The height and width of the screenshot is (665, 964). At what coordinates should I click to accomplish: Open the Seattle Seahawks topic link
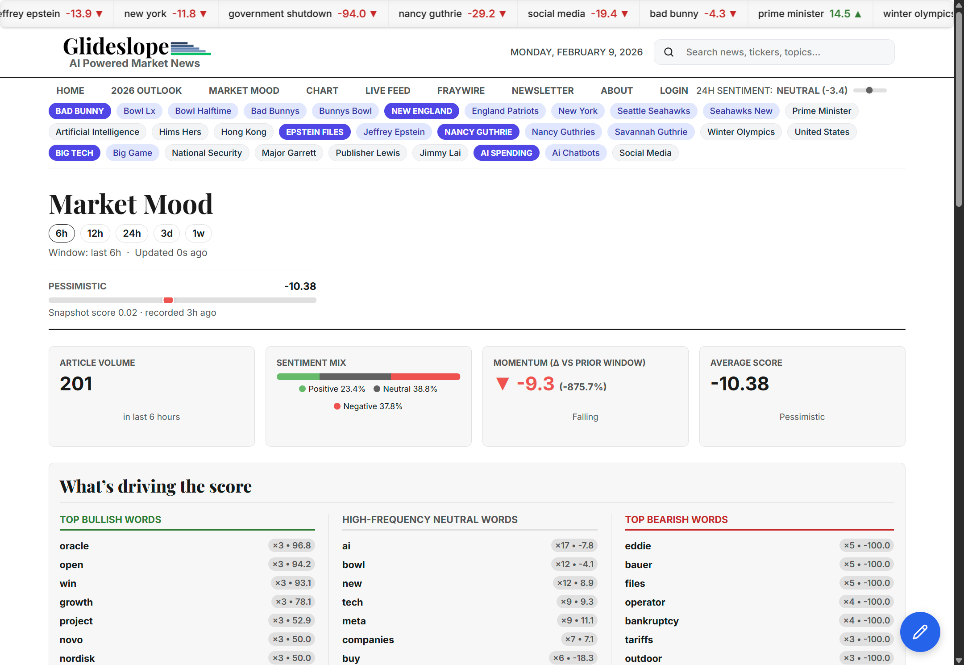coord(653,111)
